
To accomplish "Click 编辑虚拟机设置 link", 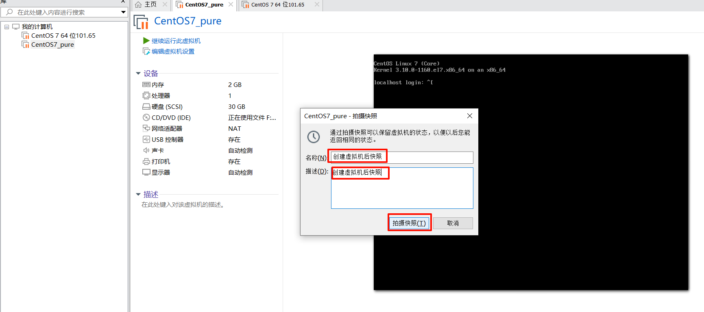I will pos(173,51).
